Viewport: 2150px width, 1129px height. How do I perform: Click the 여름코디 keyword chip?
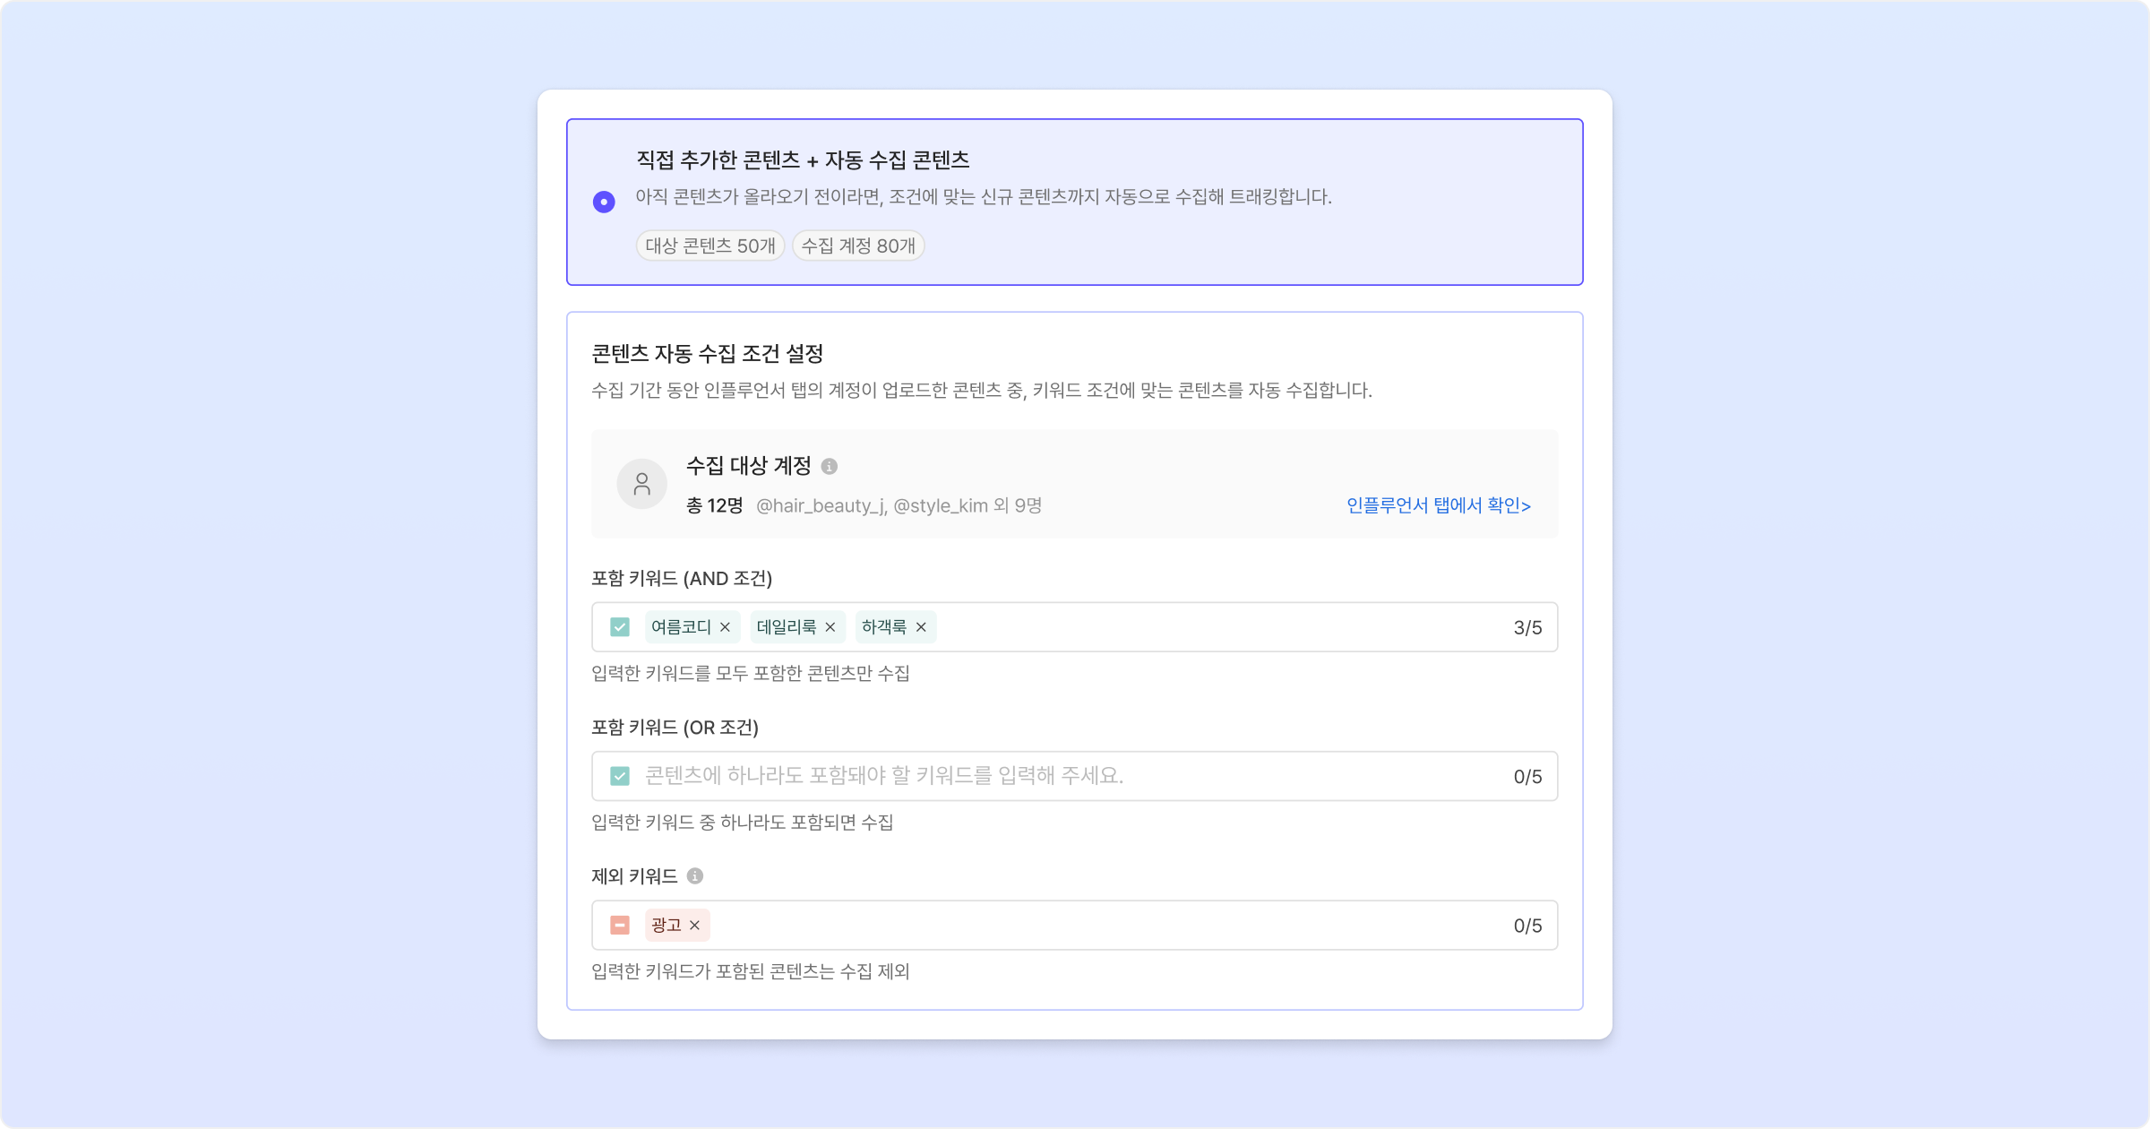[681, 627]
